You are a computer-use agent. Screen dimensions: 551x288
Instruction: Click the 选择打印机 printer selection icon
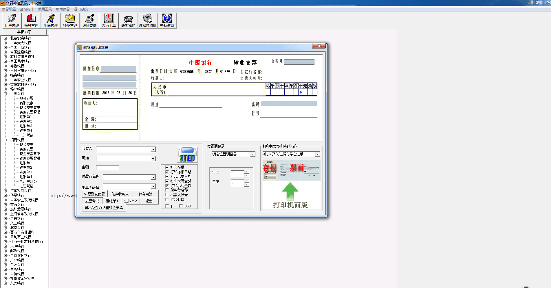pyautogui.click(x=148, y=21)
